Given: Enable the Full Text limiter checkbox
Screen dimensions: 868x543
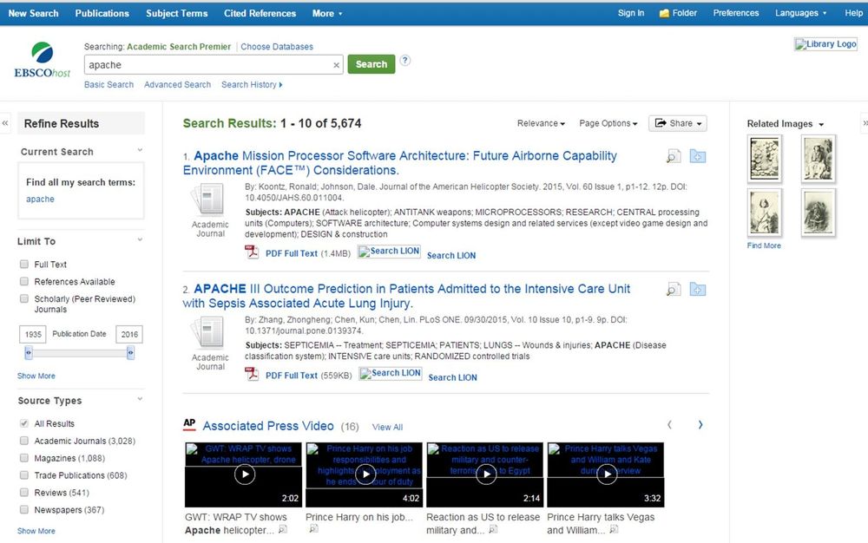Looking at the screenshot, I should pyautogui.click(x=24, y=265).
